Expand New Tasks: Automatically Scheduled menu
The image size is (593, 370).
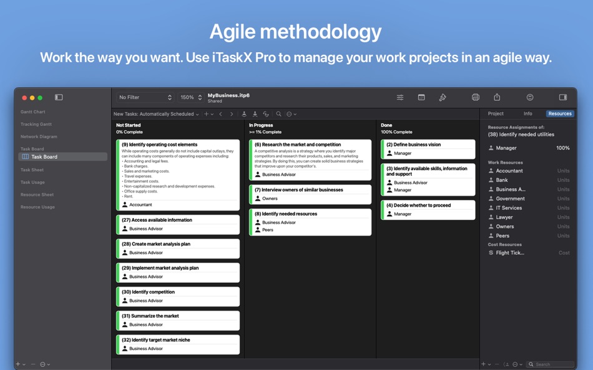[x=156, y=114]
